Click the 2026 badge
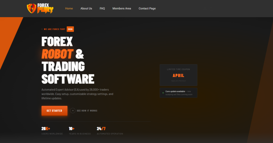Viewport: 273px width, 143px height. click(70, 29)
